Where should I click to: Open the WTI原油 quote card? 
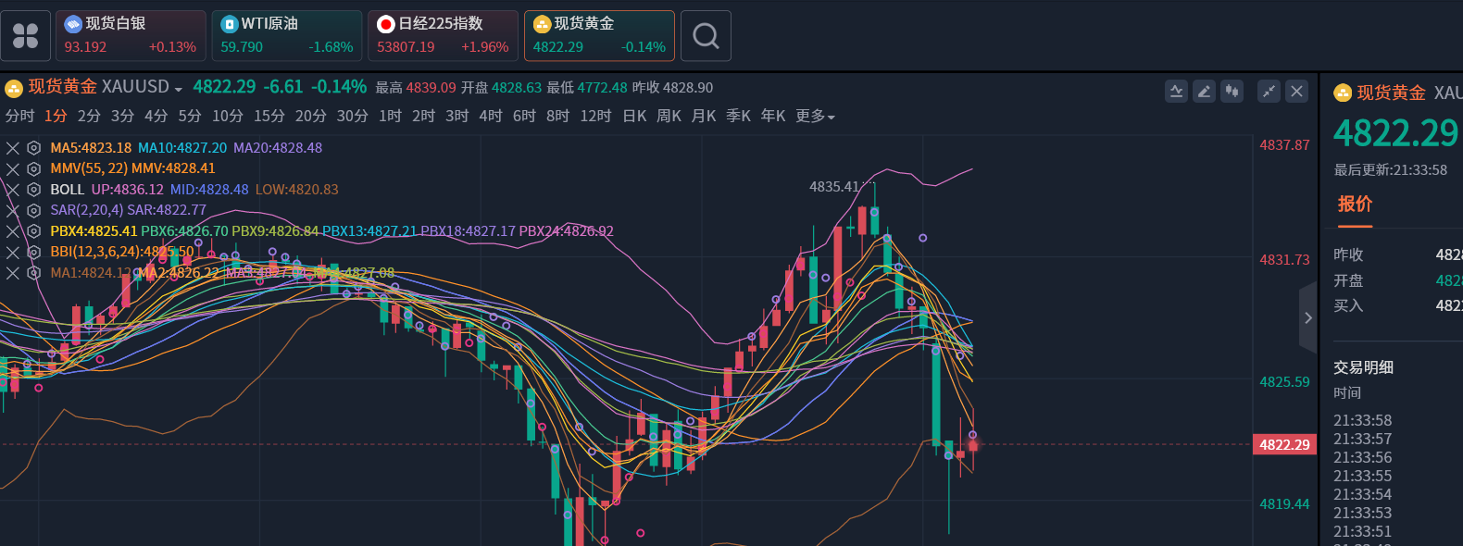pyautogui.click(x=286, y=36)
